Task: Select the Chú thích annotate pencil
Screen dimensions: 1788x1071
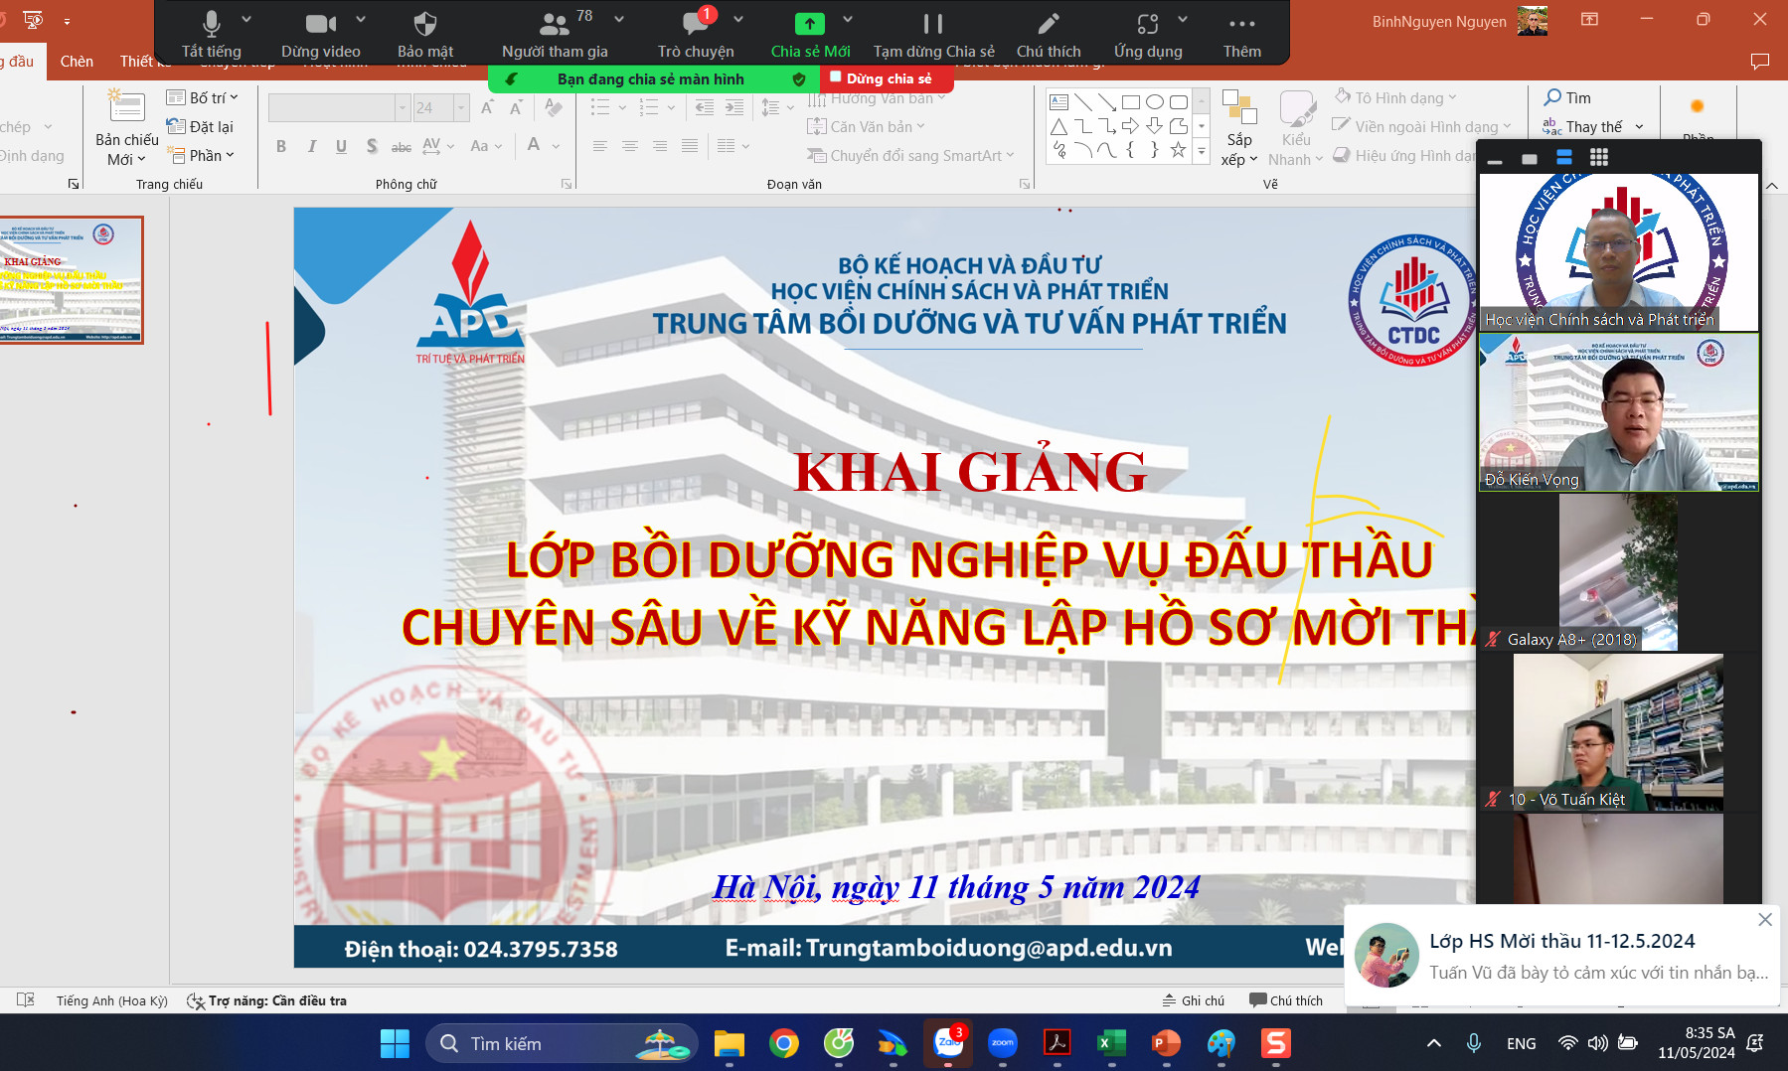Action: click(x=1048, y=25)
